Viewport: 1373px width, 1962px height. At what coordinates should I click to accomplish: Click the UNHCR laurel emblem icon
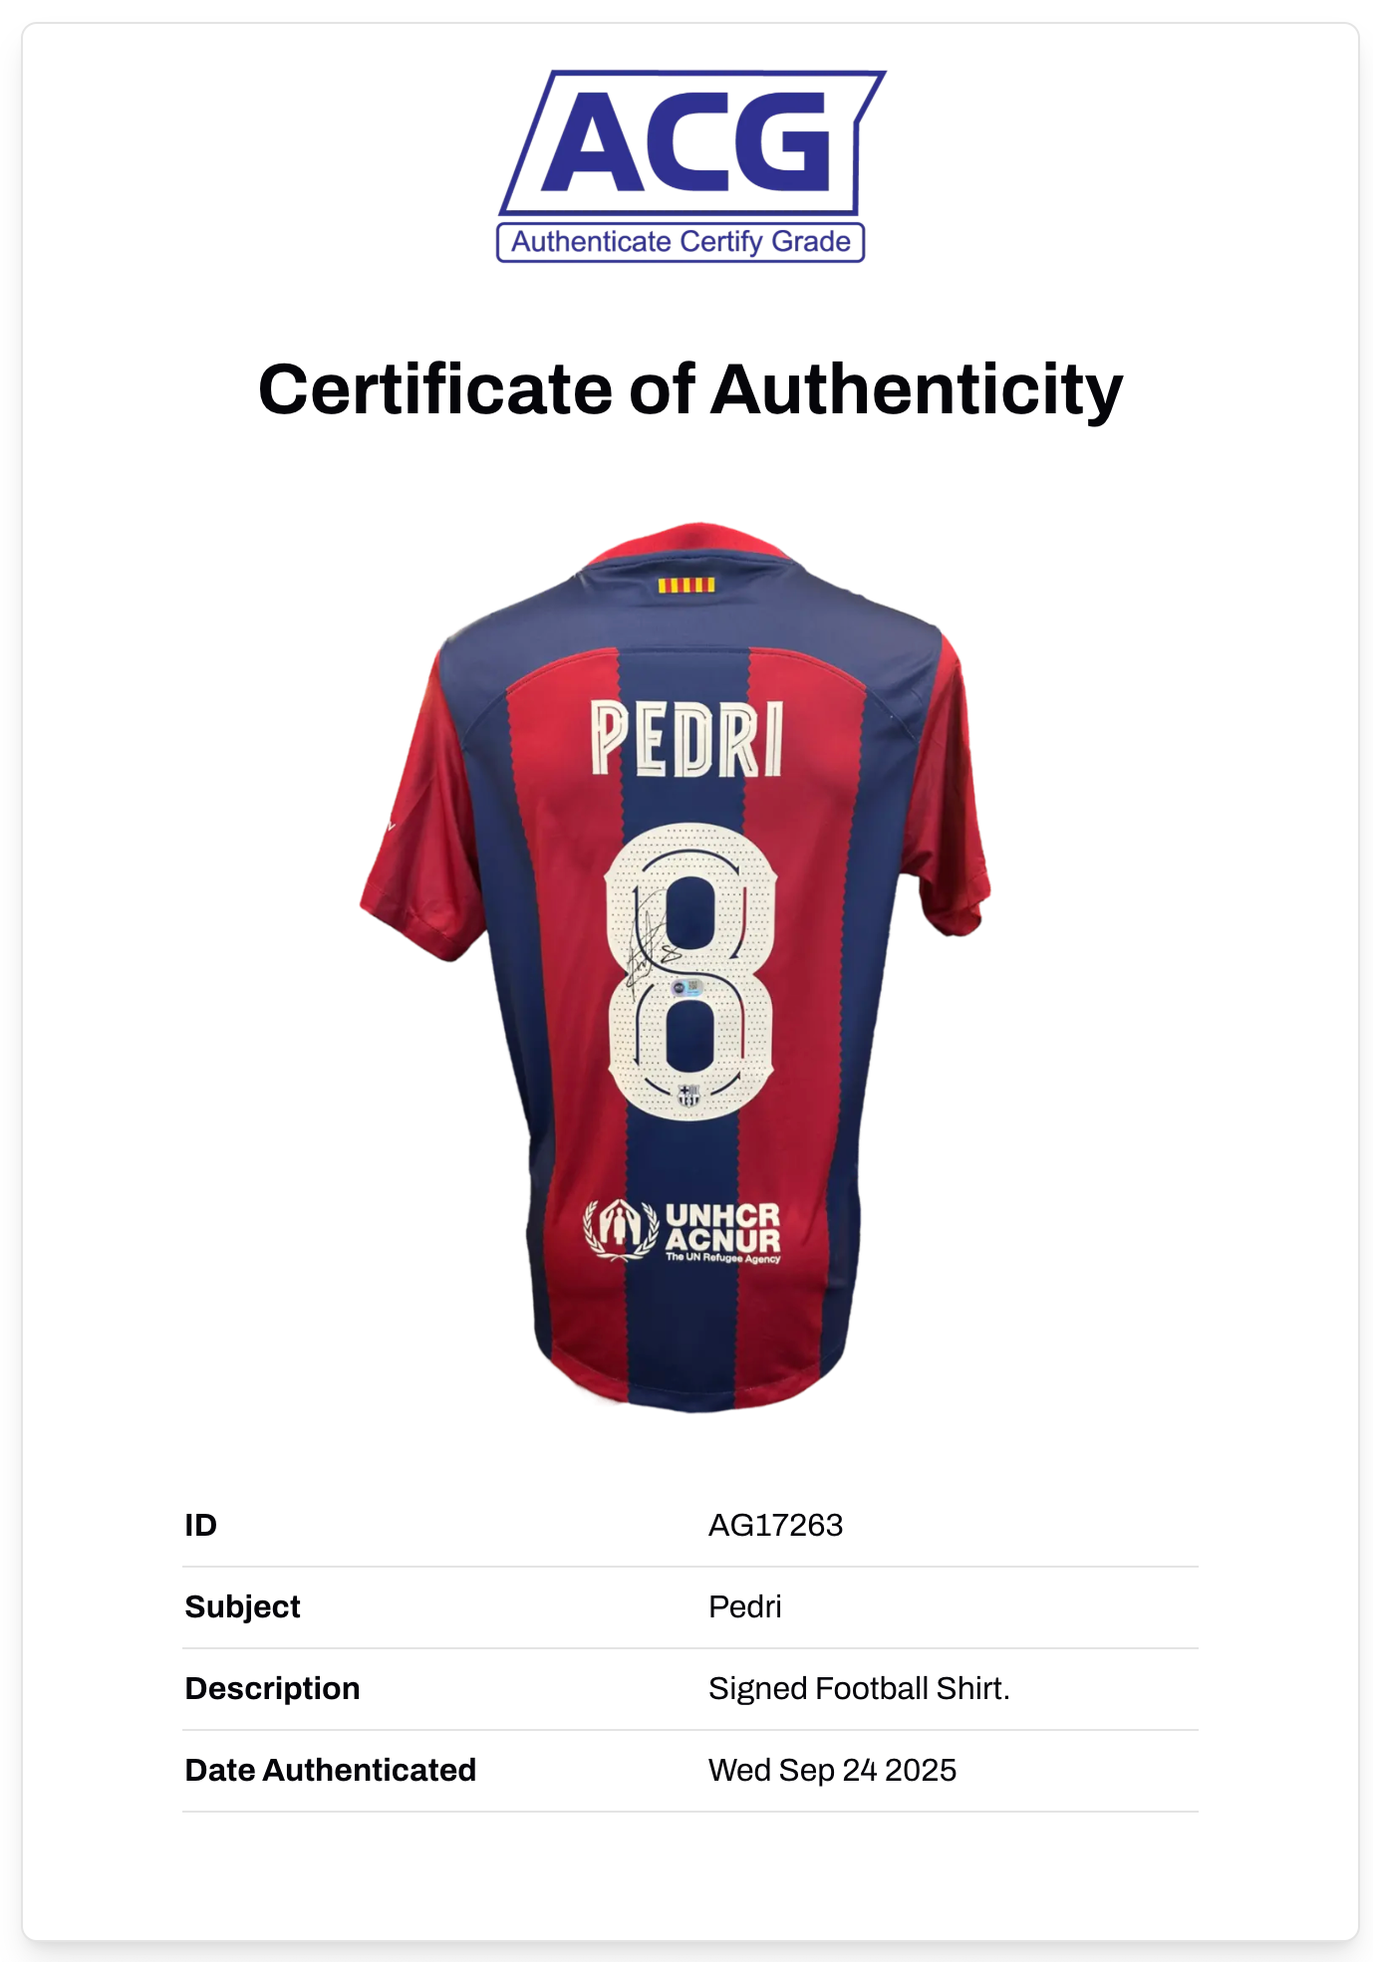coord(621,1230)
